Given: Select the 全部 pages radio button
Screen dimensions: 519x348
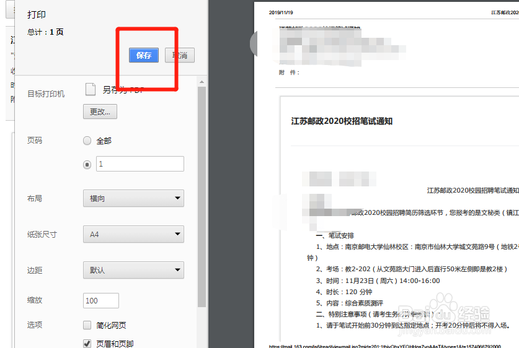Looking at the screenshot, I should (87, 141).
